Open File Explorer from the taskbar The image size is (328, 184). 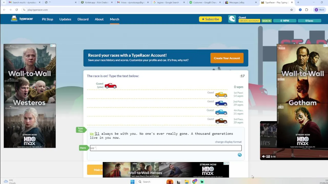(187, 182)
